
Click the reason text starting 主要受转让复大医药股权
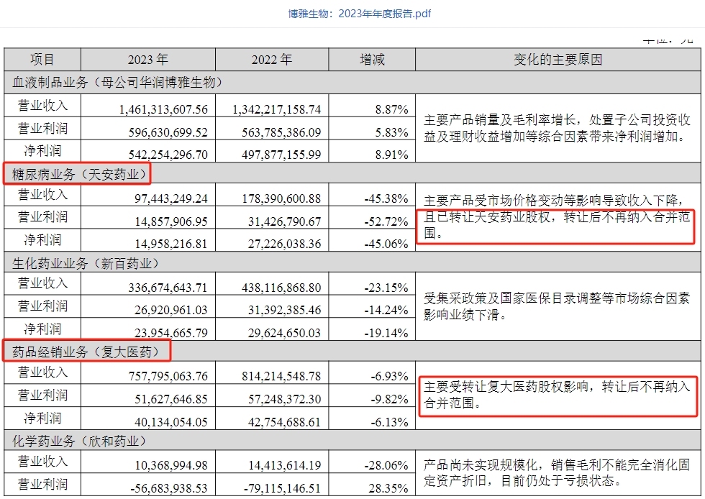tap(557, 395)
